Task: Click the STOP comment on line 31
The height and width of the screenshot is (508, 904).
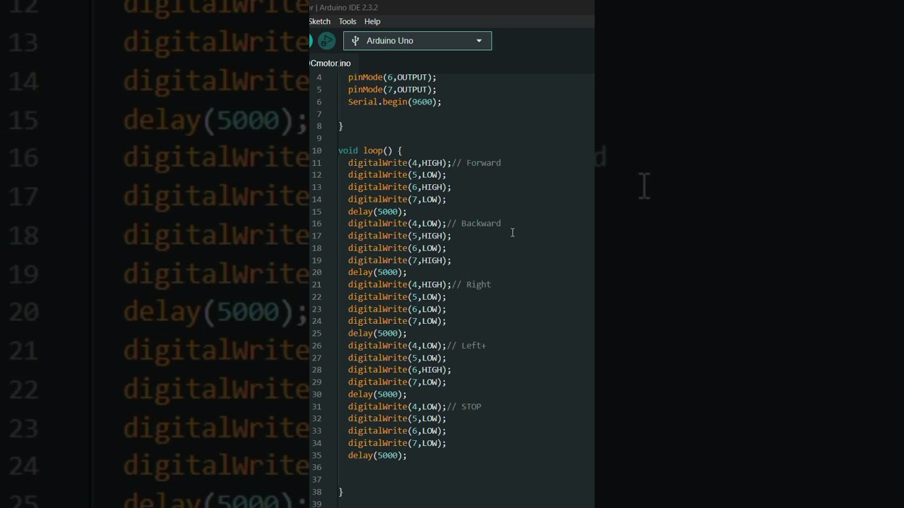Action: click(470, 406)
